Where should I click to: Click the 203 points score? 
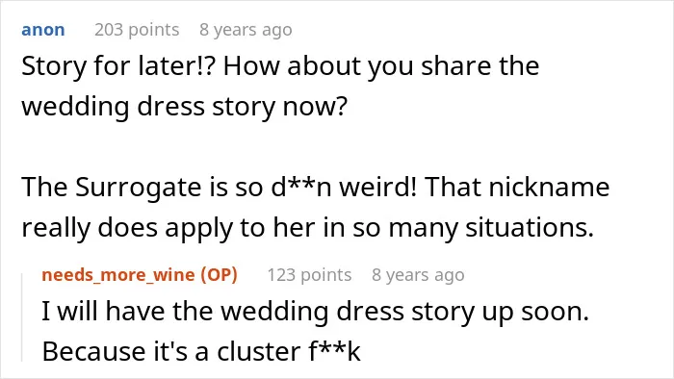coord(137,30)
